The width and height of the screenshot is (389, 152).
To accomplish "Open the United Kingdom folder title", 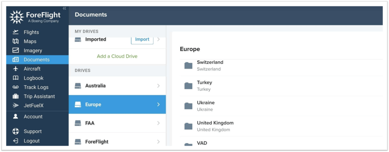I will pos(215,123).
